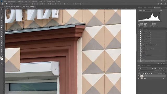Click the histogram cache warning triangle
The width and height of the screenshot is (167, 94).
[159, 13]
